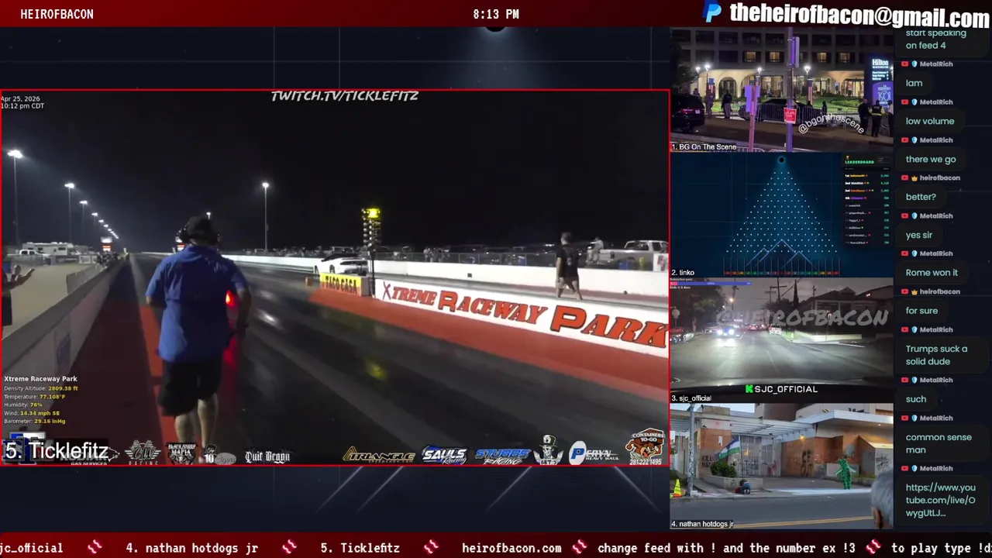Click the Triangle sponsor logo
Viewport: 992px width, 558px height.
tap(379, 455)
